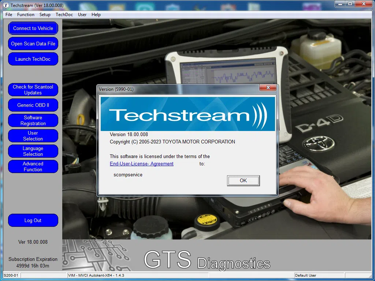Click the Default User field in the status bar
The height and width of the screenshot is (281, 375).
point(319,275)
